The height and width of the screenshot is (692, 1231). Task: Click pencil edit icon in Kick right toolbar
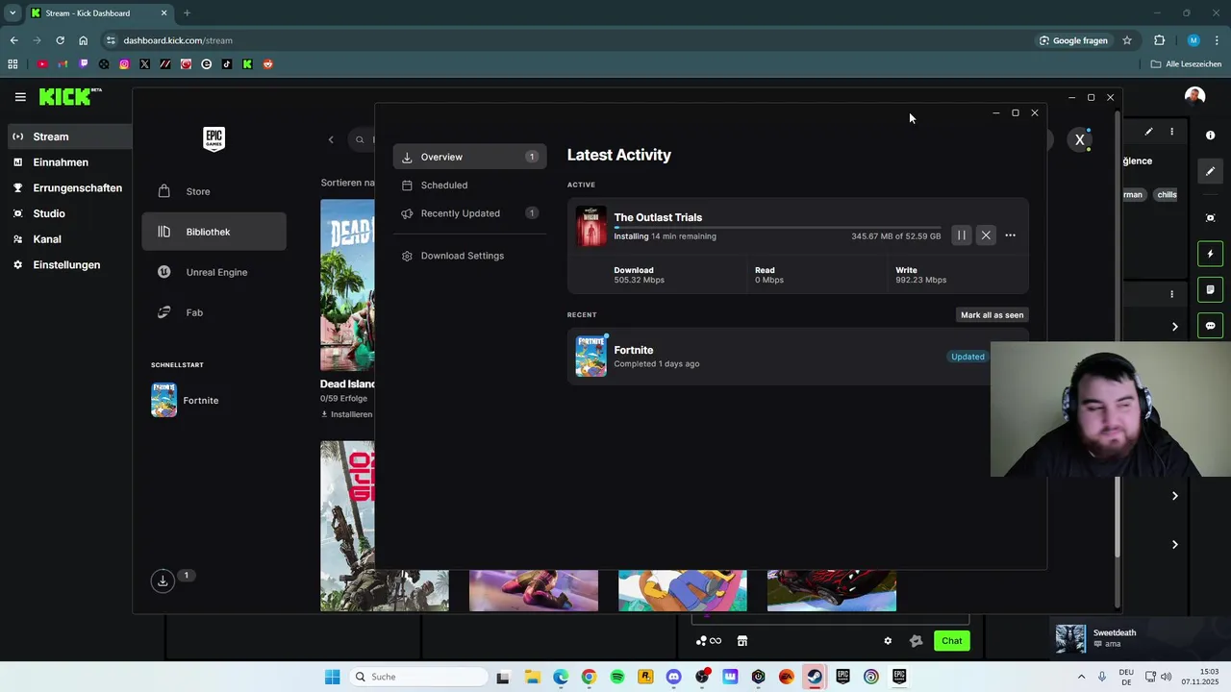[x=1211, y=172]
